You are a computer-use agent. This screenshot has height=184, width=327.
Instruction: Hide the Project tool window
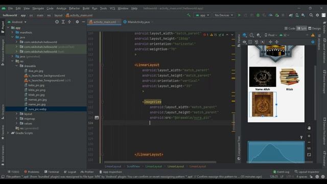coord(83,21)
